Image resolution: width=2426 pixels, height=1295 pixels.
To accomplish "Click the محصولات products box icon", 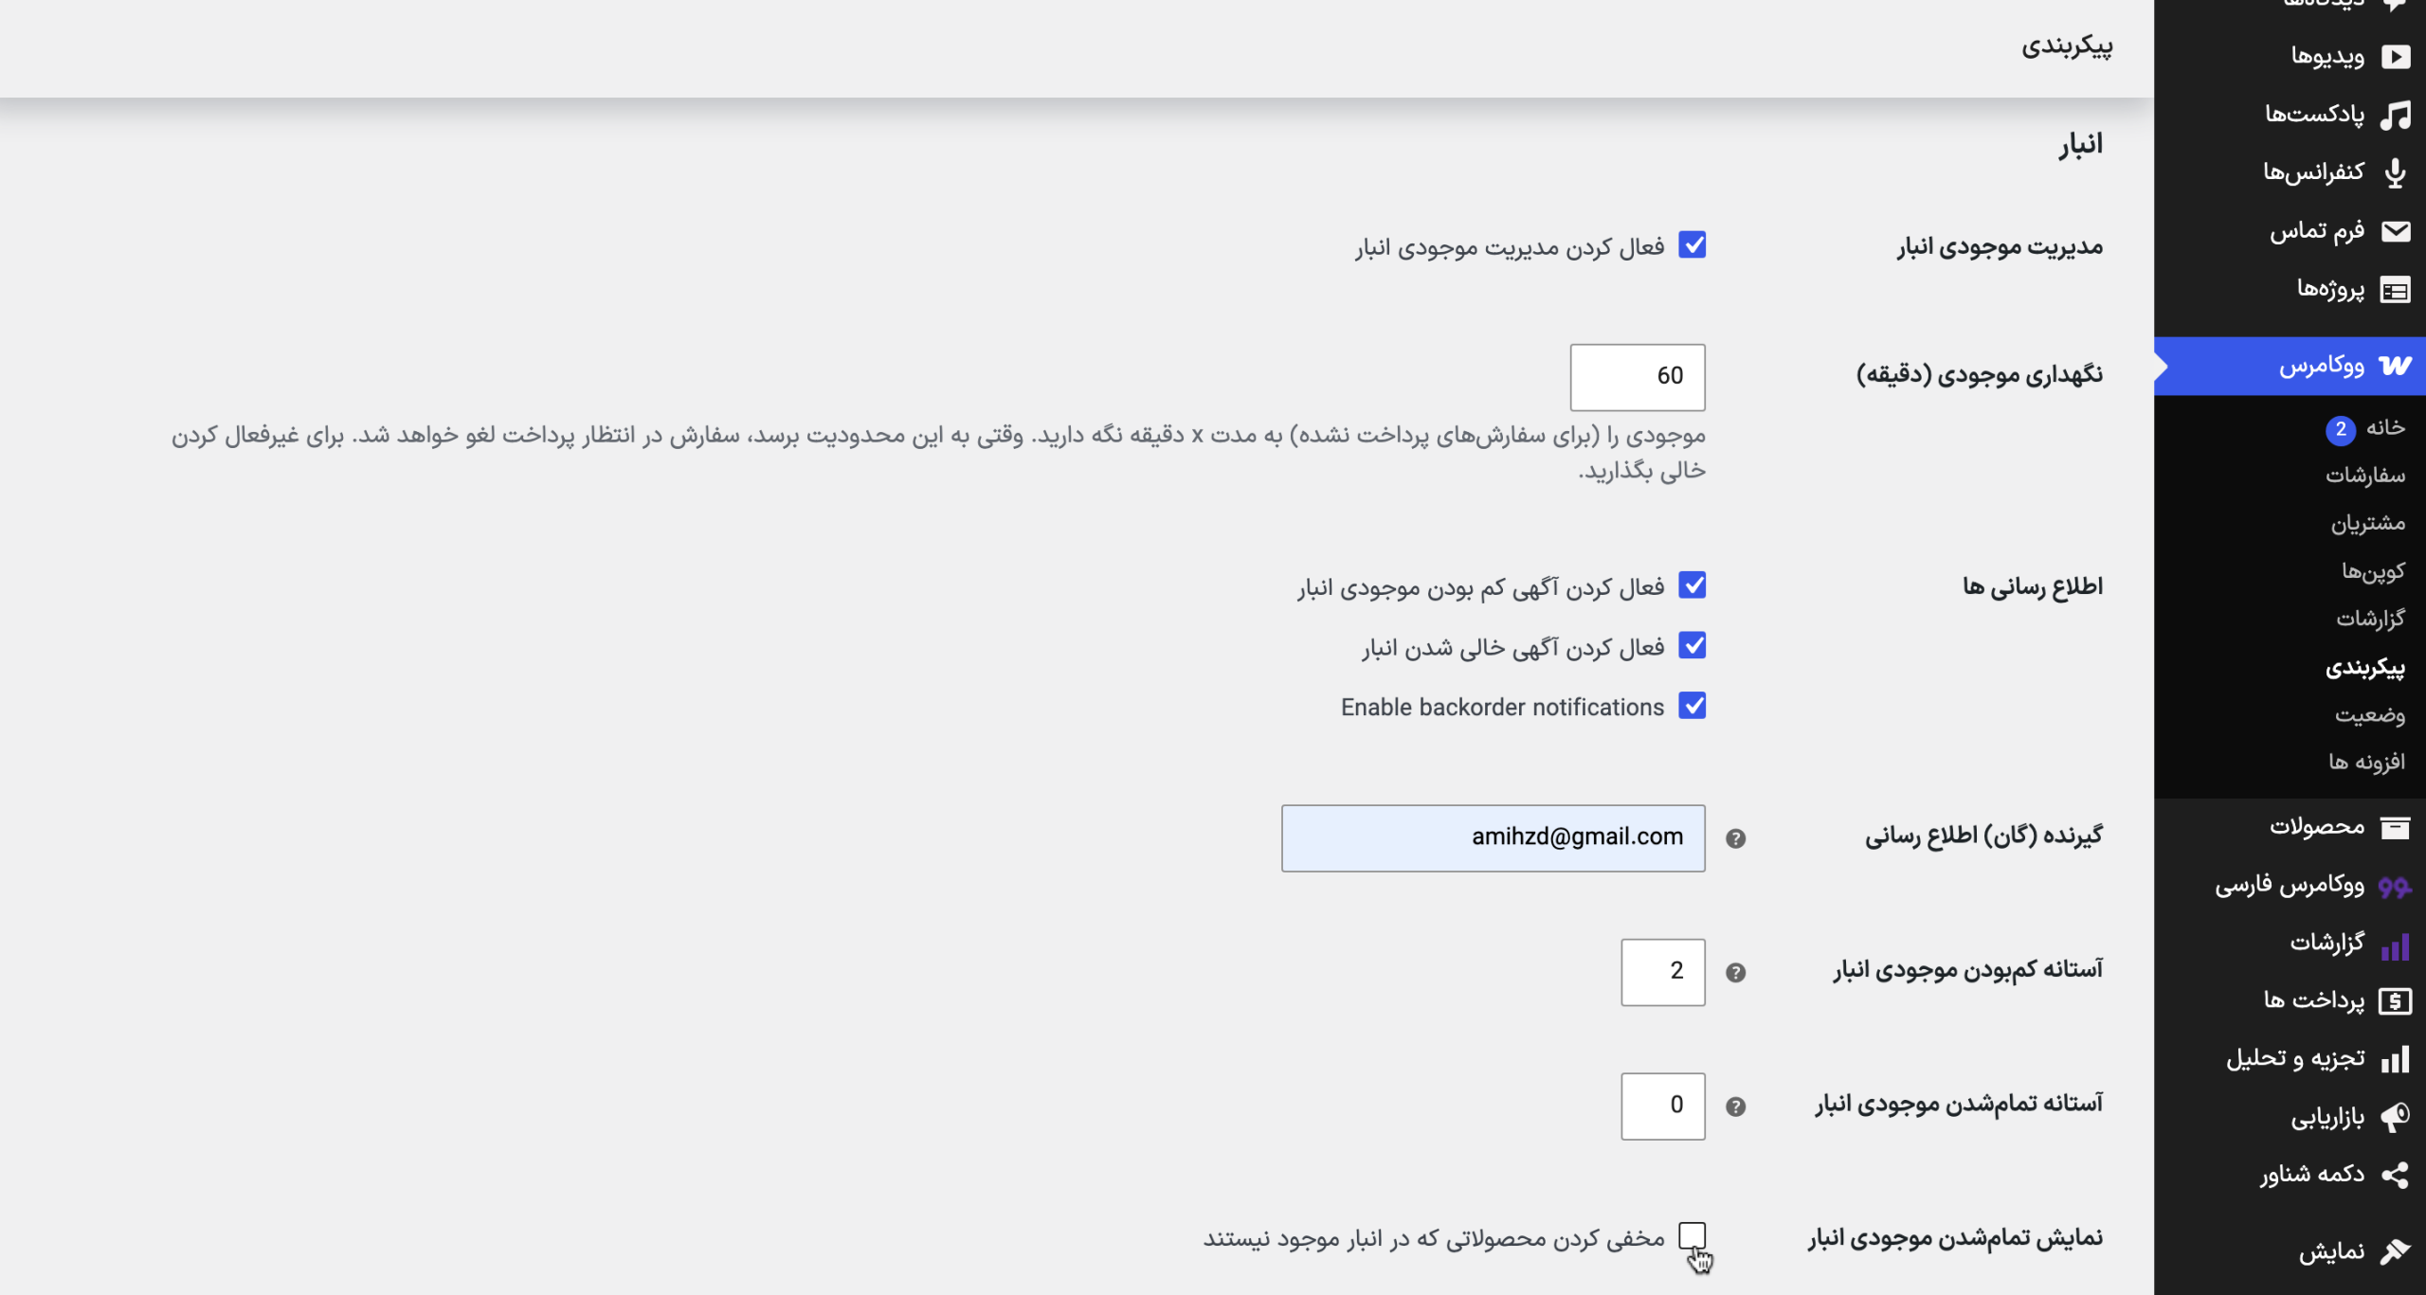I will coord(2395,828).
